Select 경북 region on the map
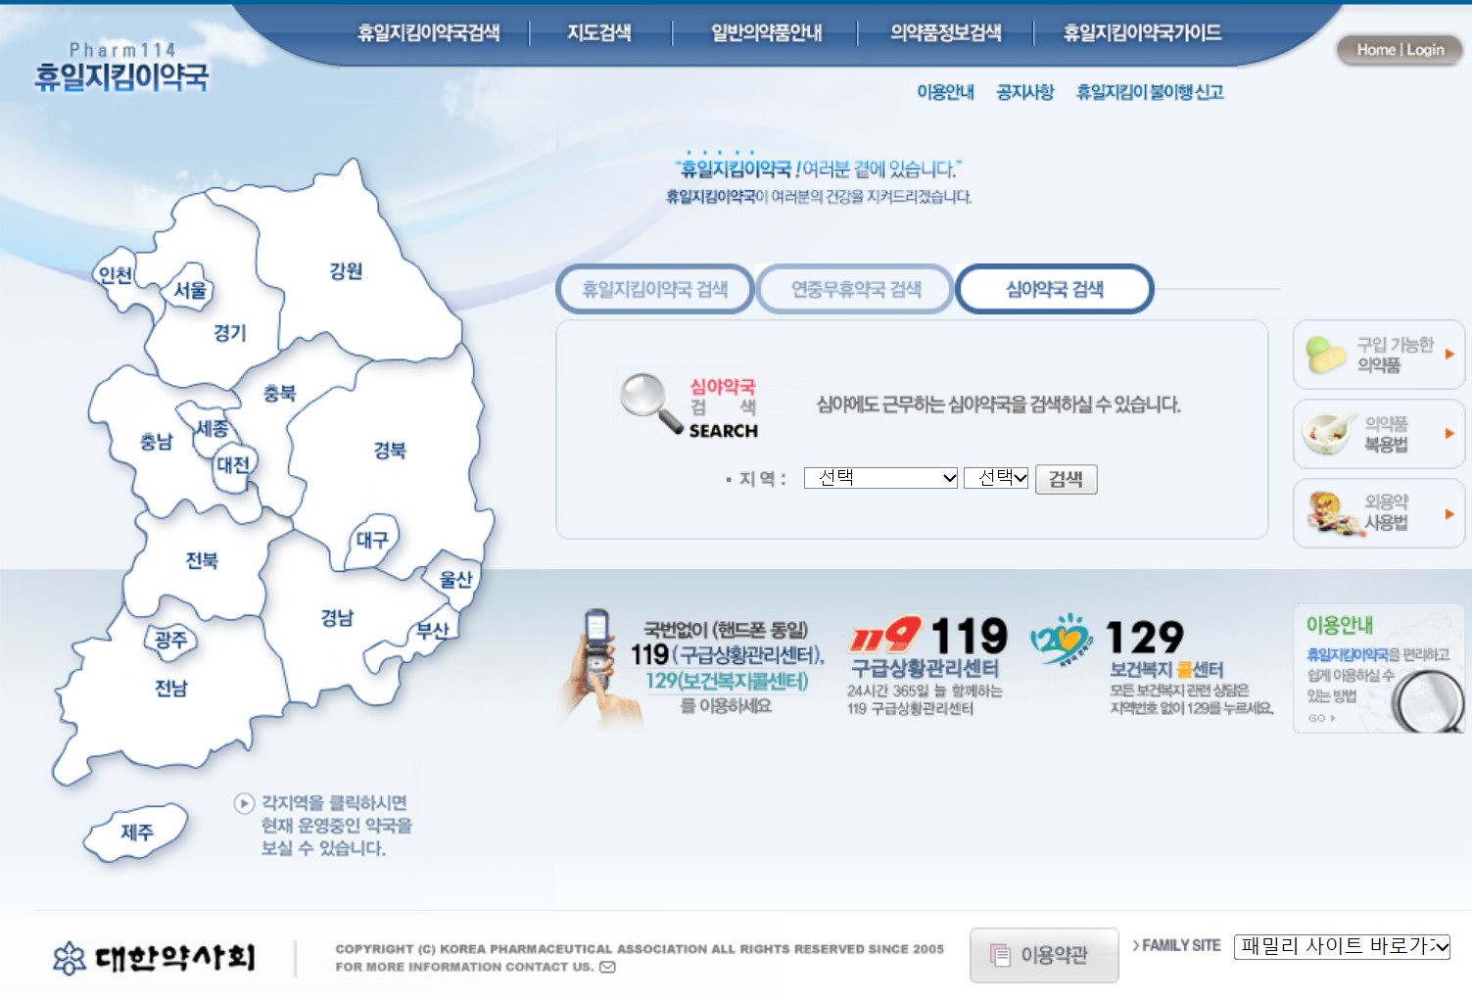Image resolution: width=1472 pixels, height=1001 pixels. point(389,451)
